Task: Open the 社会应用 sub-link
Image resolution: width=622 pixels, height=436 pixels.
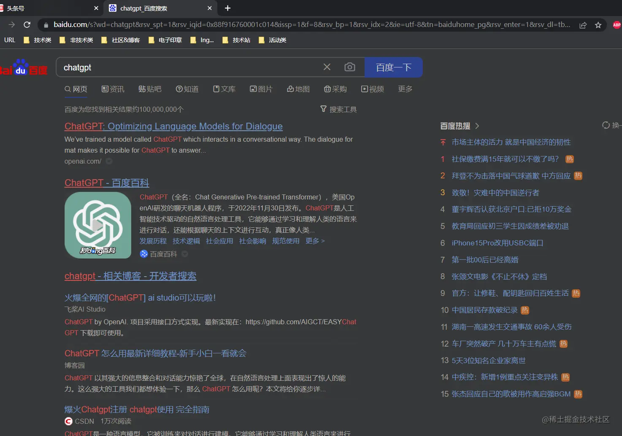Action: click(x=219, y=241)
